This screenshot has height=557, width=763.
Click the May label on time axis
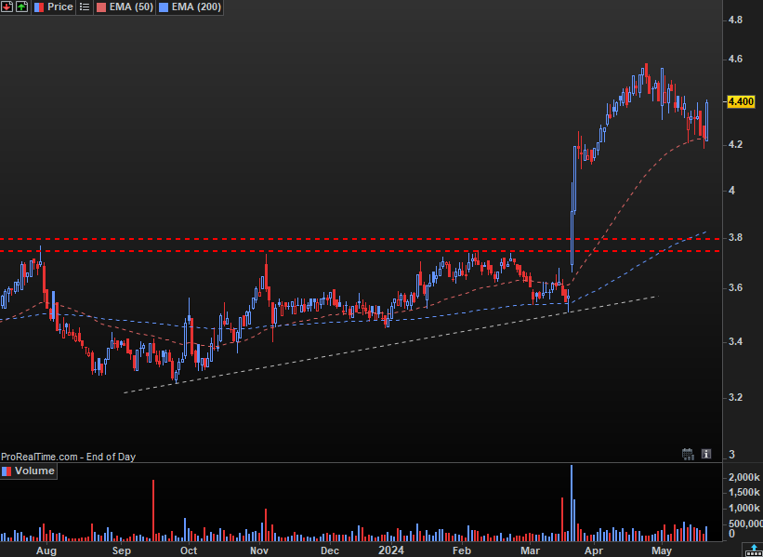coord(662,550)
